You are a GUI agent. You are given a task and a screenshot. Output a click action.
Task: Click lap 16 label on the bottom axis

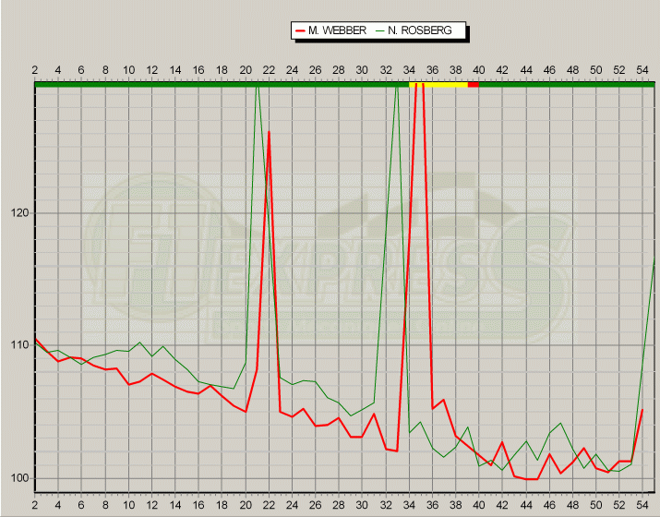coord(198,507)
